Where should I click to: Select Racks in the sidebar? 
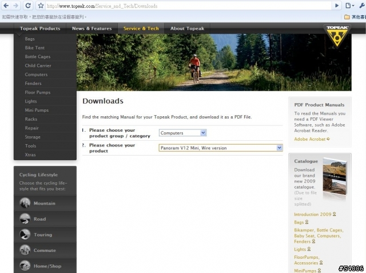pos(31,119)
